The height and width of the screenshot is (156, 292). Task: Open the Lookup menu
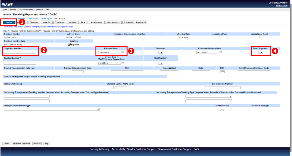[x=39, y=9]
